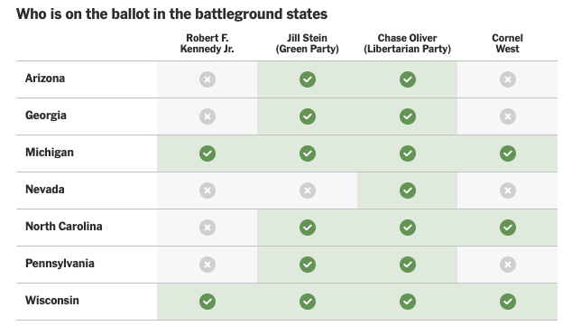Click the gray X for Kennedy in Pennsylvania
581x335 pixels.
207,265
